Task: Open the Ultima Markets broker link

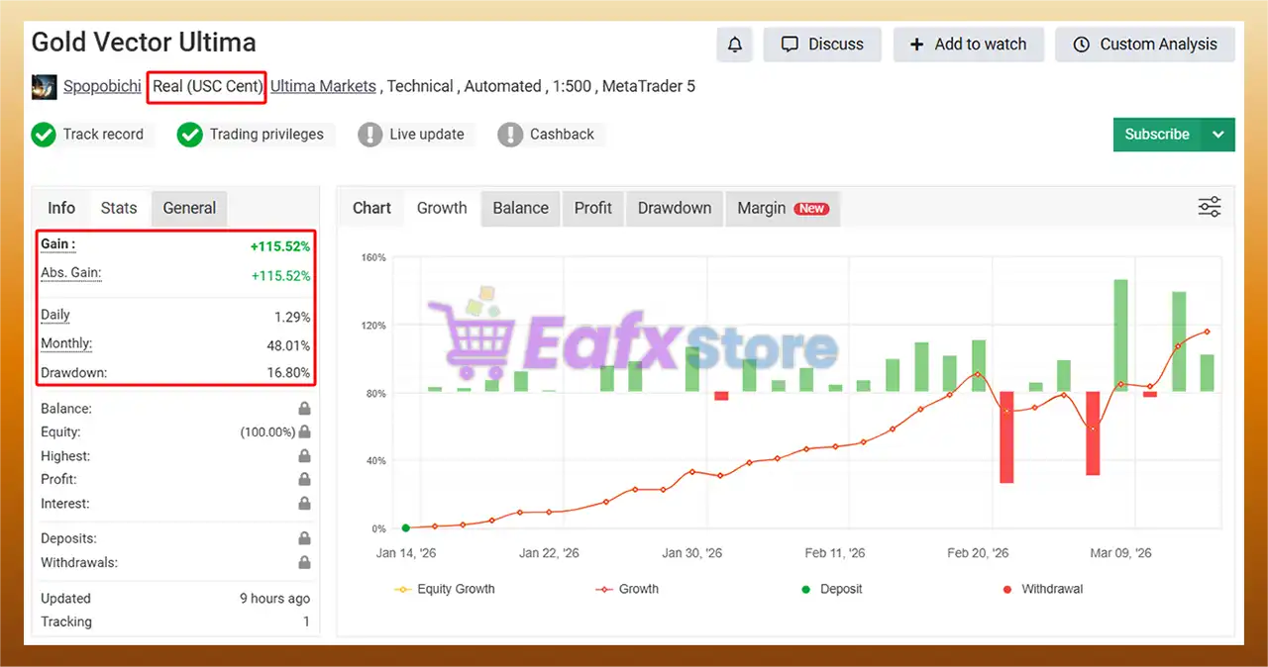Action: pos(323,86)
